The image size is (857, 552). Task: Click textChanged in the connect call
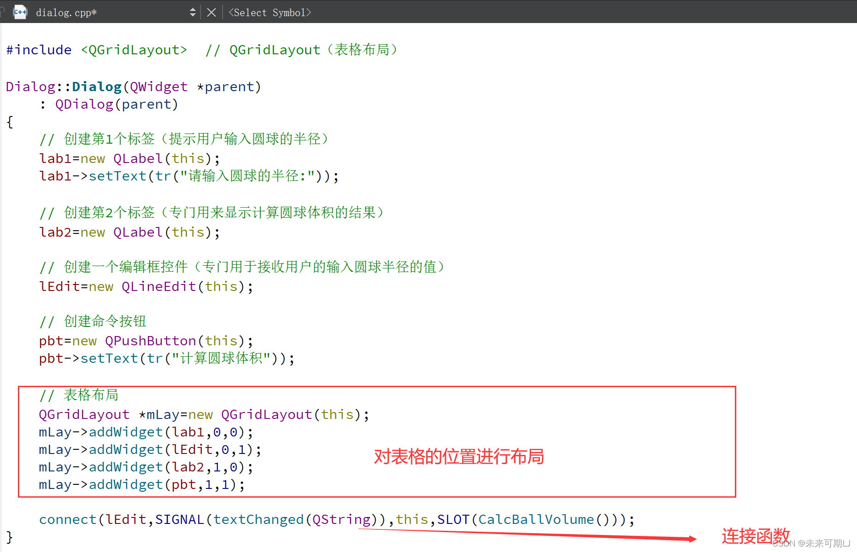258,519
